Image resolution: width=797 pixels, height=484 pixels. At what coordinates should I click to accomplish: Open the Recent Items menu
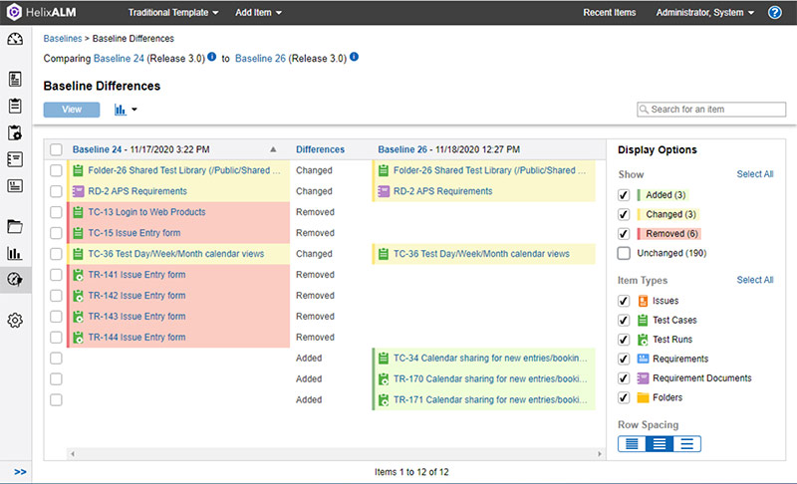coord(610,13)
